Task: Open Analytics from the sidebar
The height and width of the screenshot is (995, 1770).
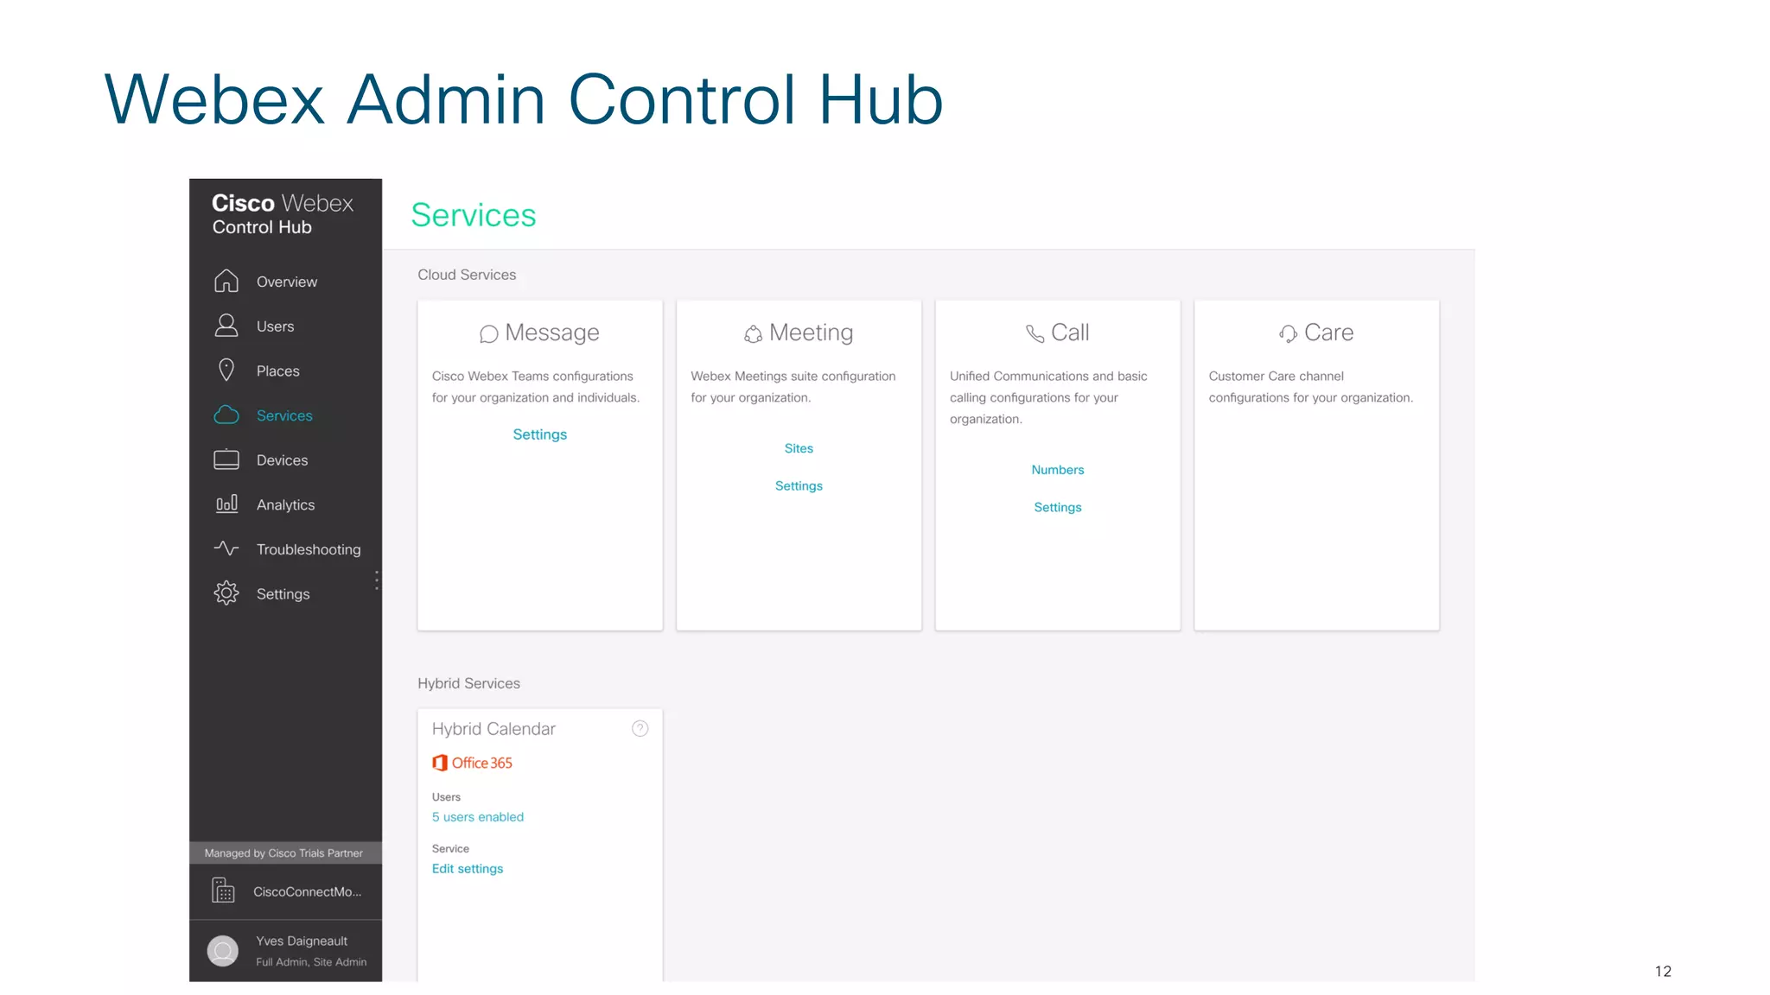Action: pos(286,504)
